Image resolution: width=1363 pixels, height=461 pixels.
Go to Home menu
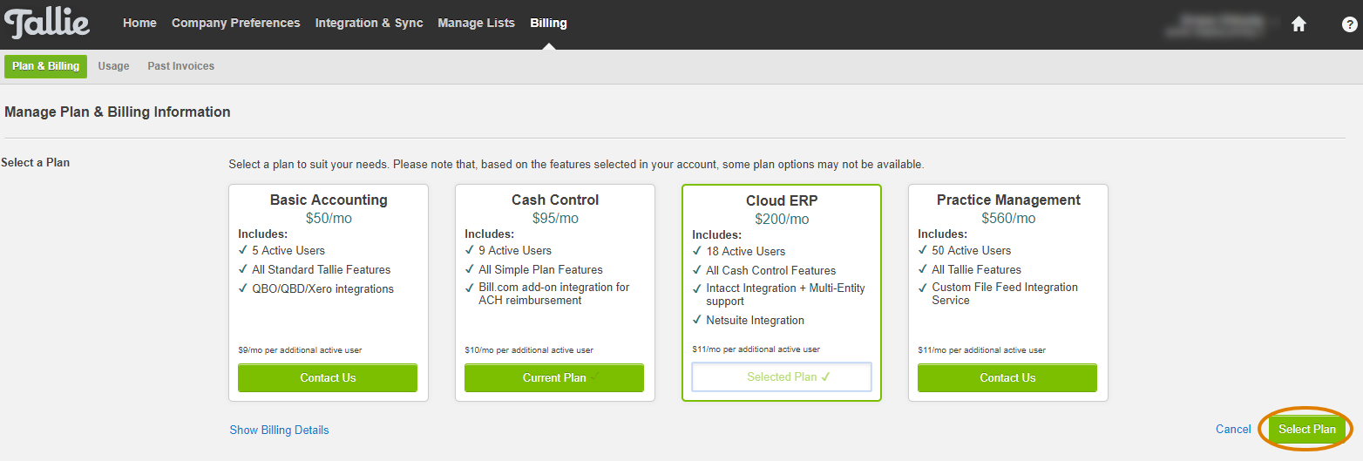point(139,24)
